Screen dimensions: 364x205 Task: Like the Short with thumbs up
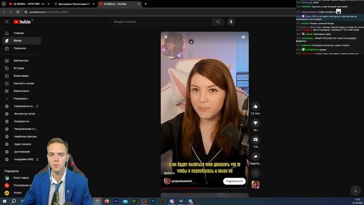click(255, 106)
